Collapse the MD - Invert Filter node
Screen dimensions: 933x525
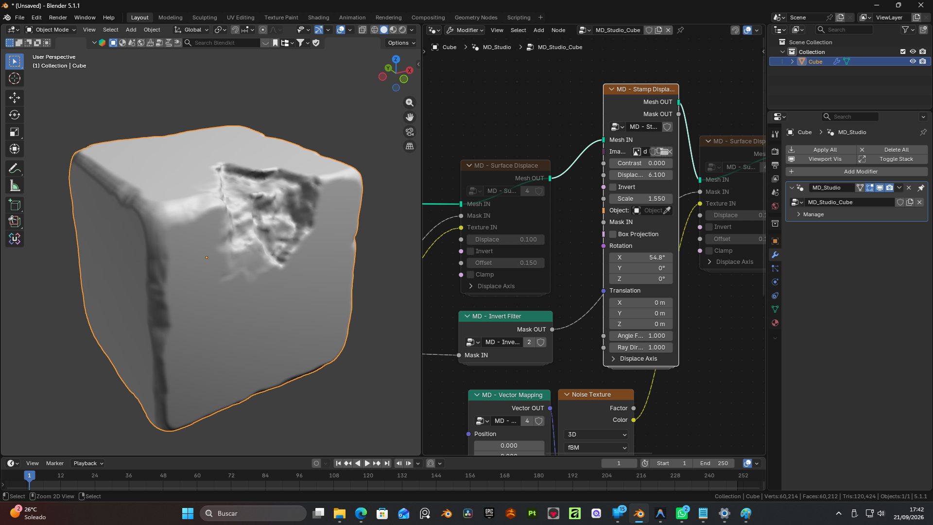pos(467,316)
